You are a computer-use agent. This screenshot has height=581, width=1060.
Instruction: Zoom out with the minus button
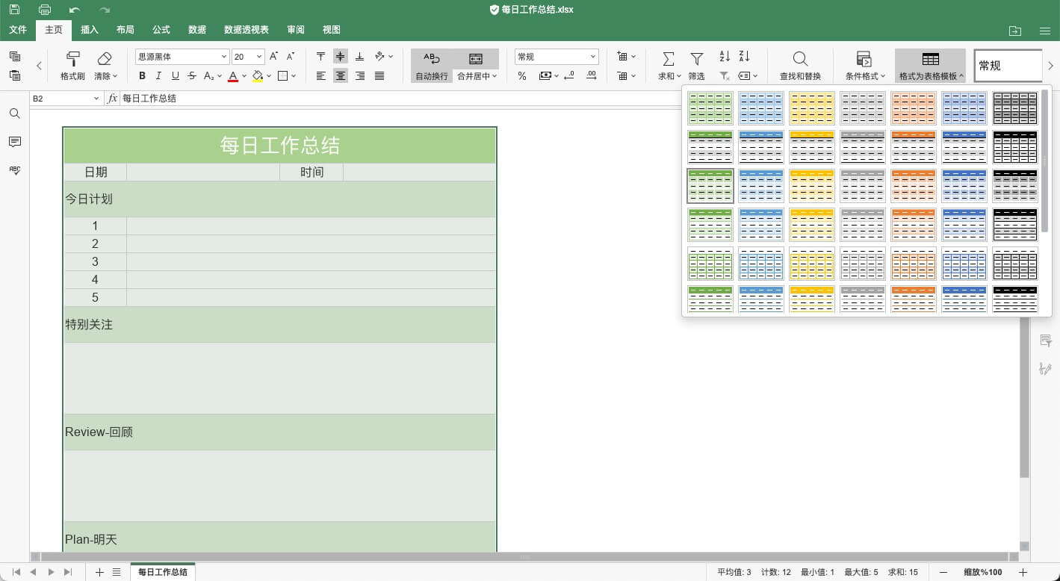click(x=943, y=572)
